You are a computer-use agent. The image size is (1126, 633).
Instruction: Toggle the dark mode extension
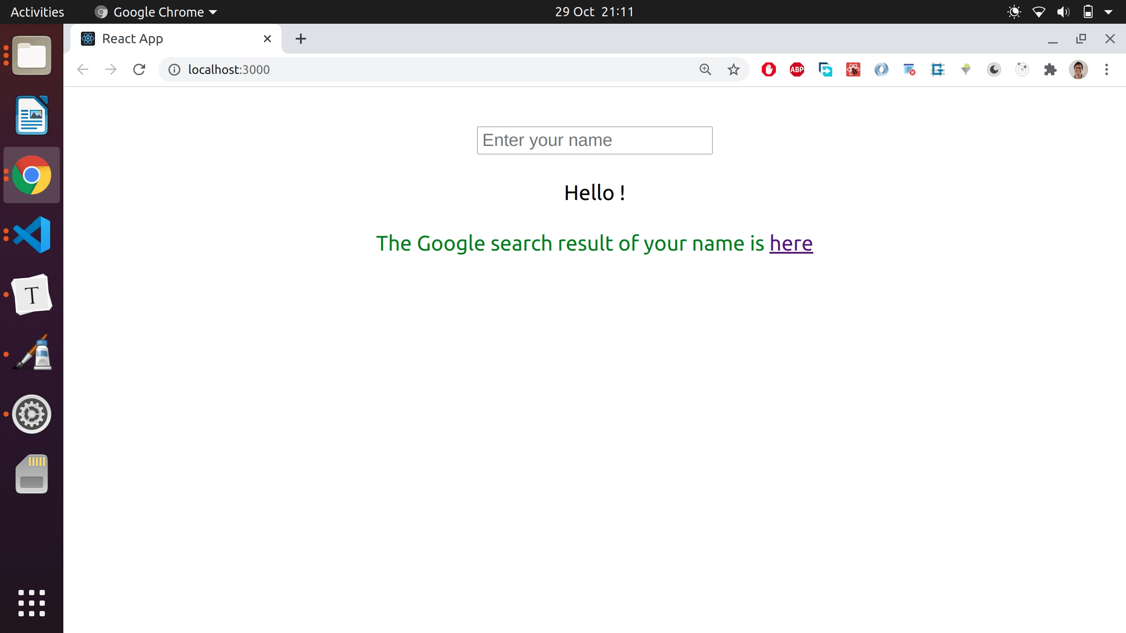993,69
